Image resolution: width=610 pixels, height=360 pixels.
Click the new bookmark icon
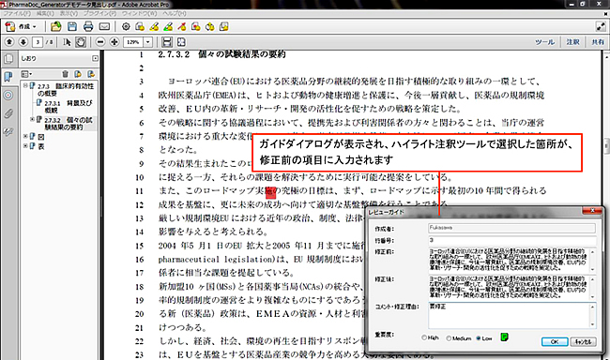coord(78,74)
